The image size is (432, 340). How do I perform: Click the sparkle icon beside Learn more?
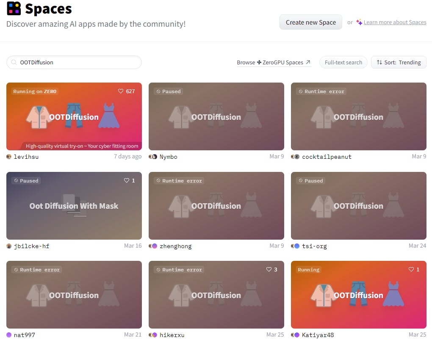(359, 22)
